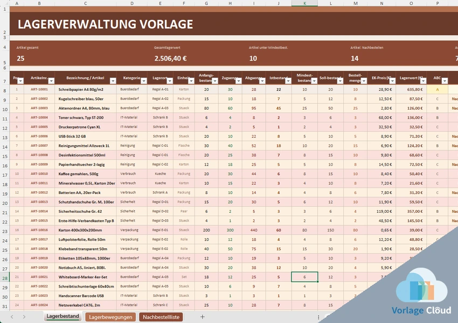Open the Abgaenge column filter dropdown

tap(262, 81)
